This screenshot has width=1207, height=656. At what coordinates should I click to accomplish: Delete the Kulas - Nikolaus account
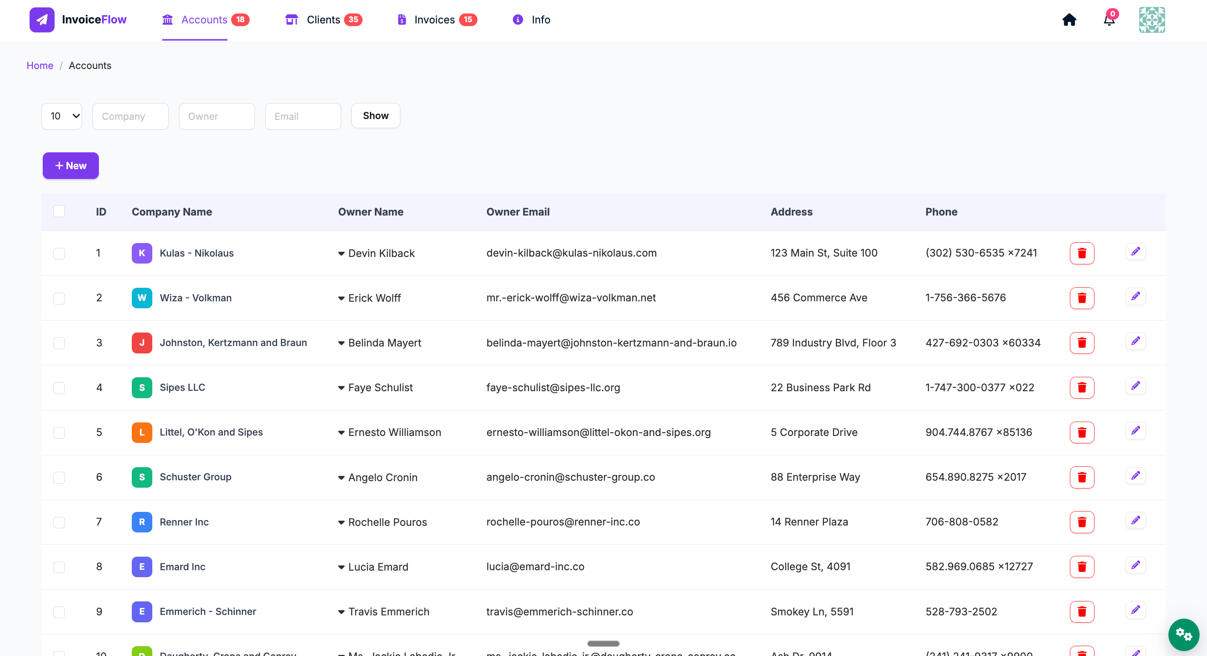1081,253
